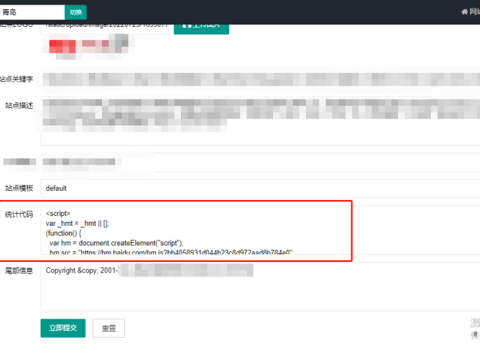Click the home icon in top bar
Screen dimensions: 480x360
[463, 12]
